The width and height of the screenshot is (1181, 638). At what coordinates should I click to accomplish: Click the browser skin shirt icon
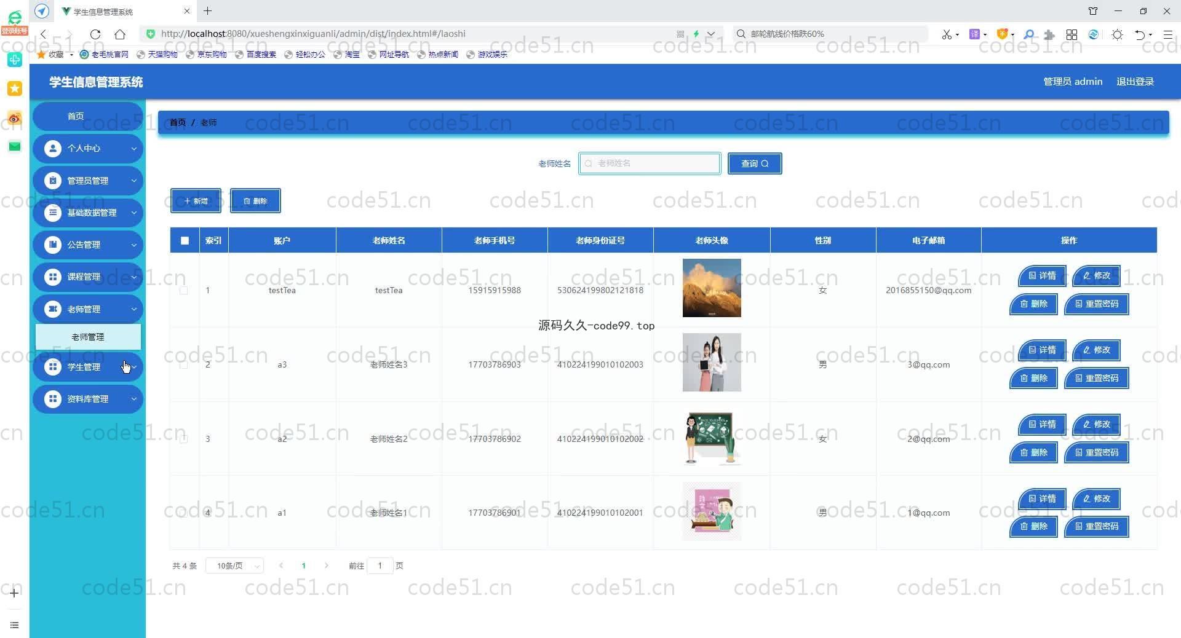tap(1093, 11)
